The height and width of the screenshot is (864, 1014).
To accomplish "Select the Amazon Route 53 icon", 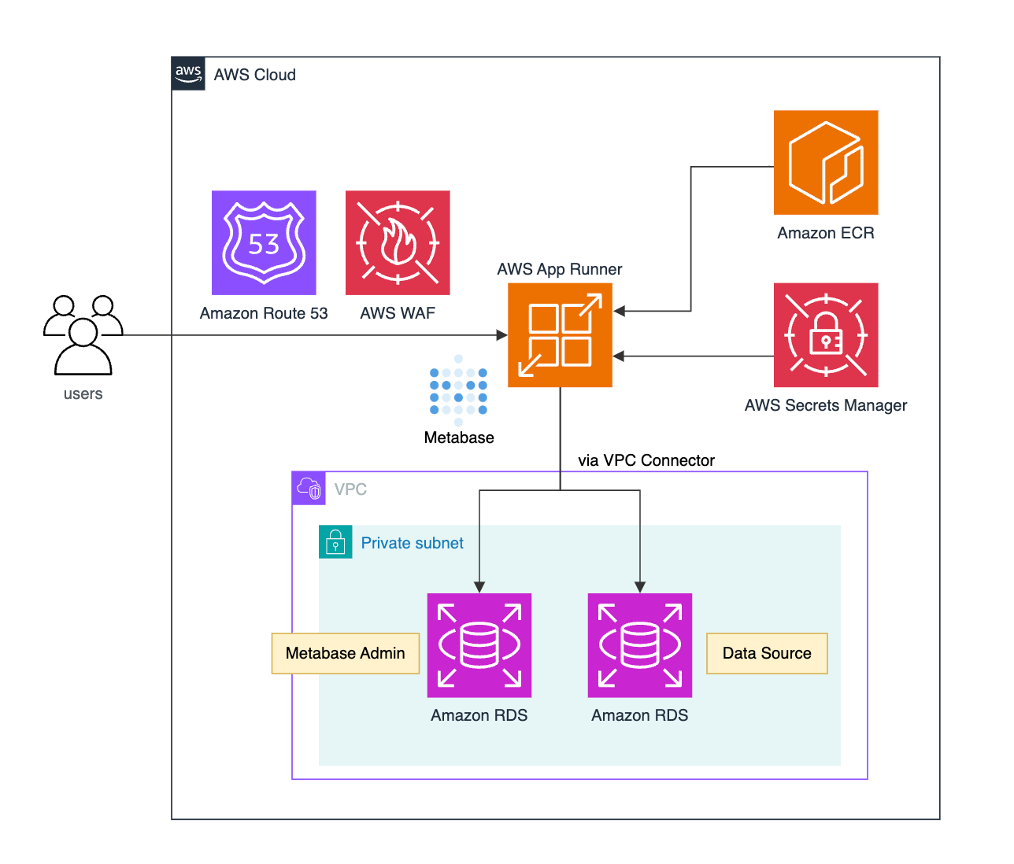I will pos(264,242).
